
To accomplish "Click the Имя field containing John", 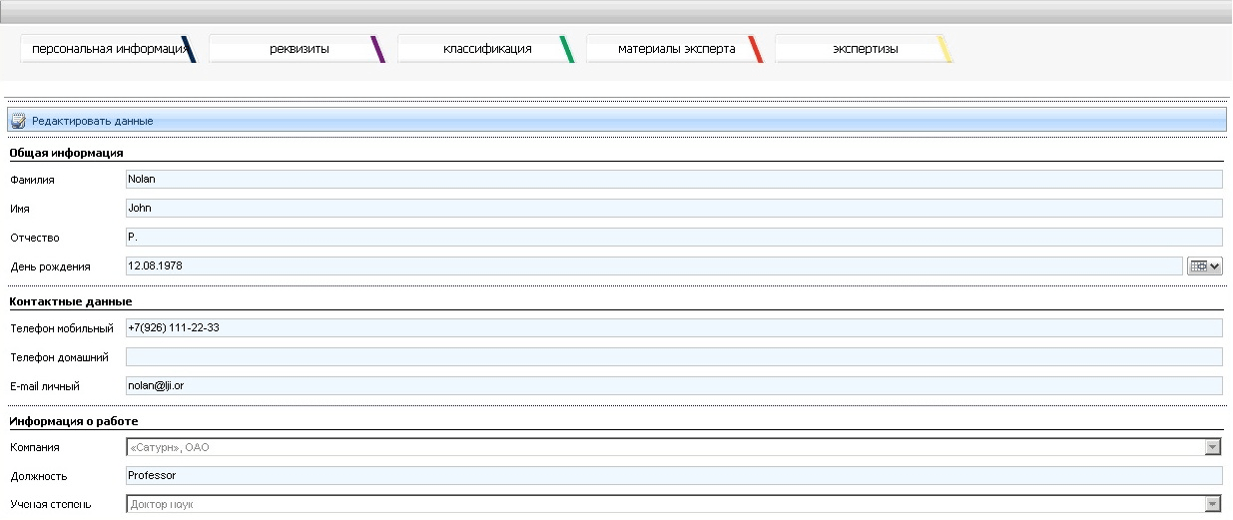I will pyautogui.click(x=674, y=209).
